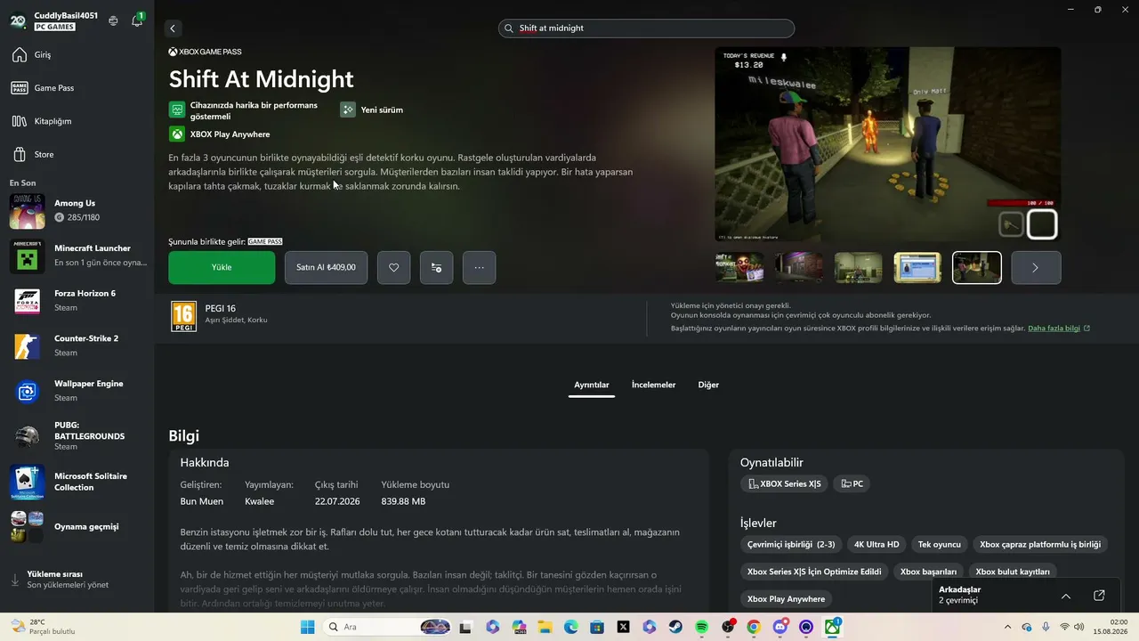Viewport: 1139px width, 641px height.
Task: Expand the Arkadaşlar friends panel
Action: click(x=1066, y=596)
